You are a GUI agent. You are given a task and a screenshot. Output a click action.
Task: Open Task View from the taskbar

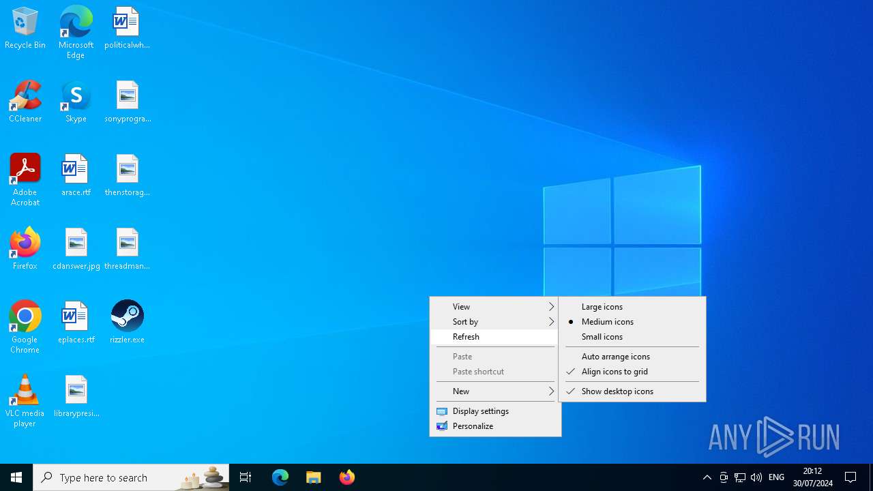tap(246, 477)
